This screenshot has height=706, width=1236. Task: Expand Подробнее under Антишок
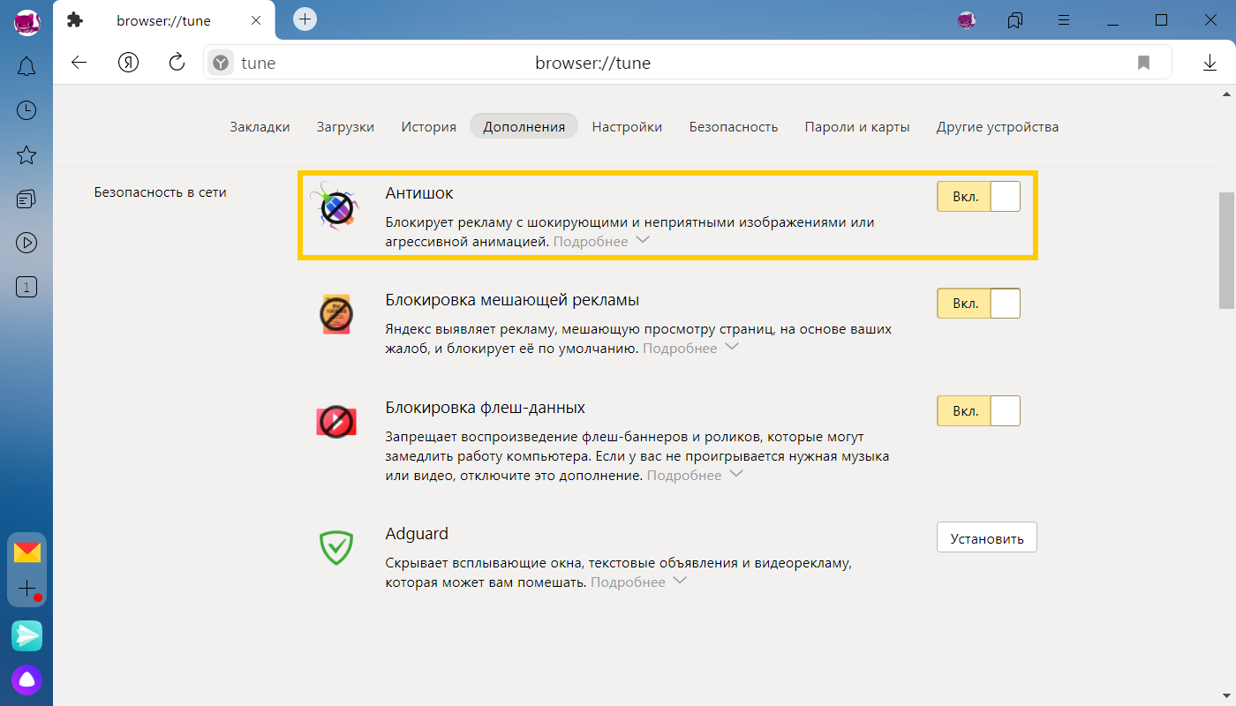(601, 241)
